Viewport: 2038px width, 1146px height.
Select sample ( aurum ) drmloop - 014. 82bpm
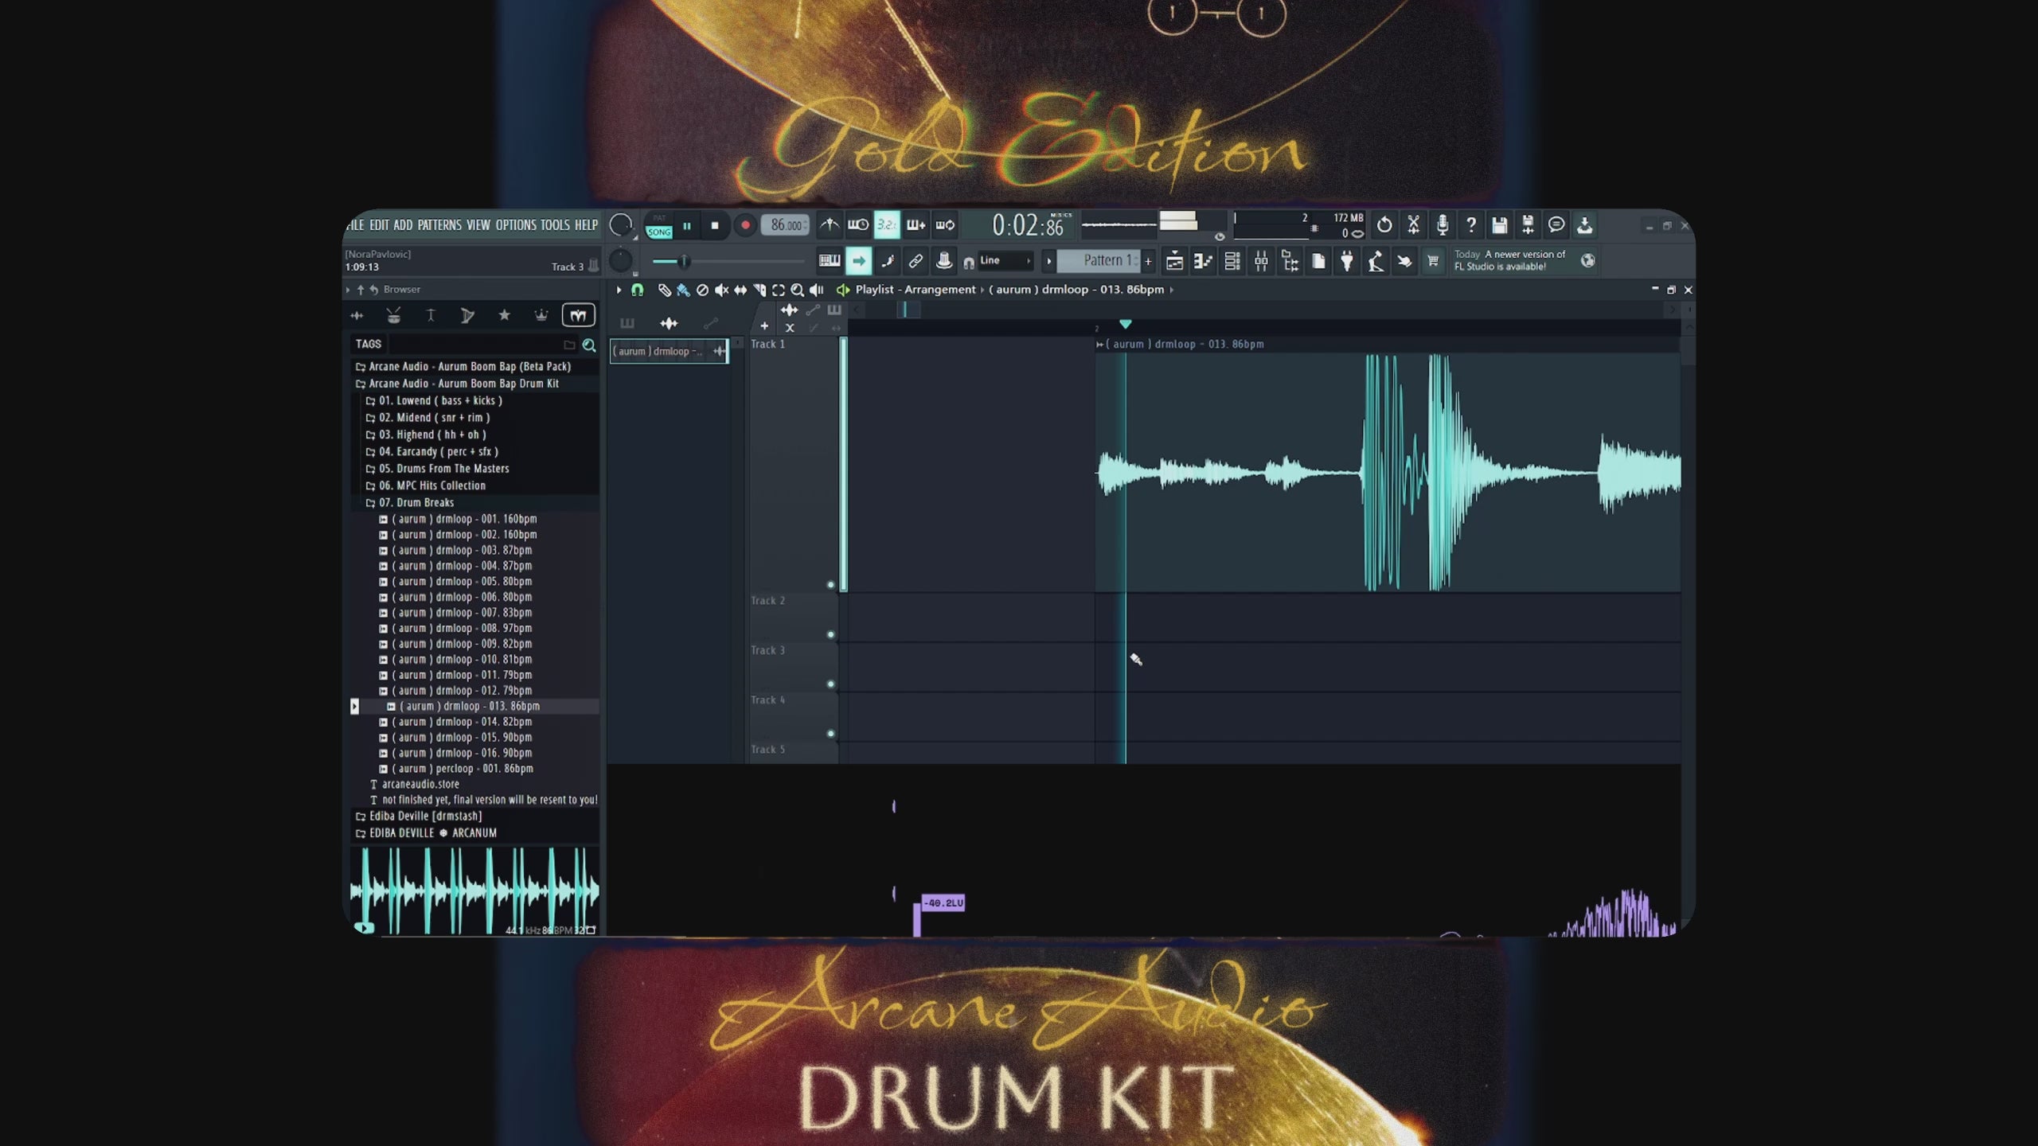(x=462, y=722)
